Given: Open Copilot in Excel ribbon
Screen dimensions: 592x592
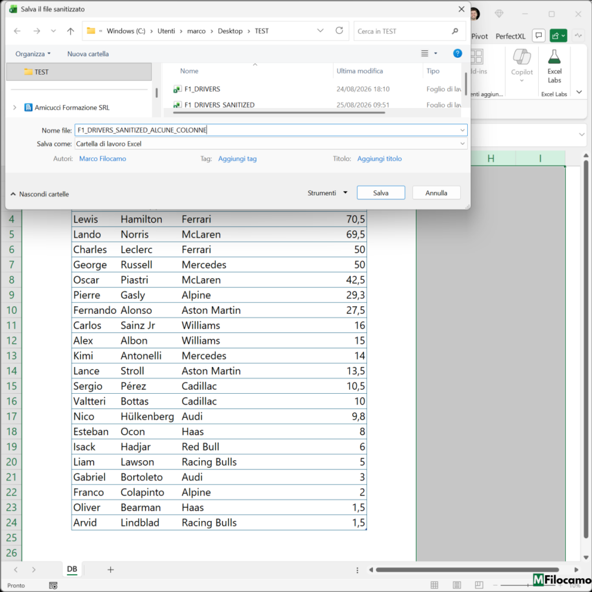Looking at the screenshot, I should click(x=522, y=65).
